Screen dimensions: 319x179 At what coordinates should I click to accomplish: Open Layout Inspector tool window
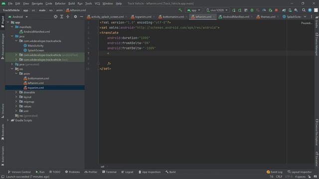point(300,172)
